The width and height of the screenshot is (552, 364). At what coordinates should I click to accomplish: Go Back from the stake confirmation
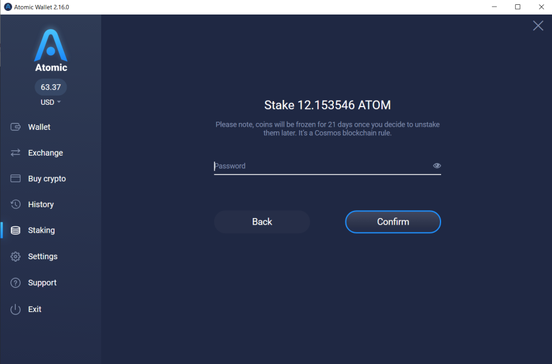262,222
